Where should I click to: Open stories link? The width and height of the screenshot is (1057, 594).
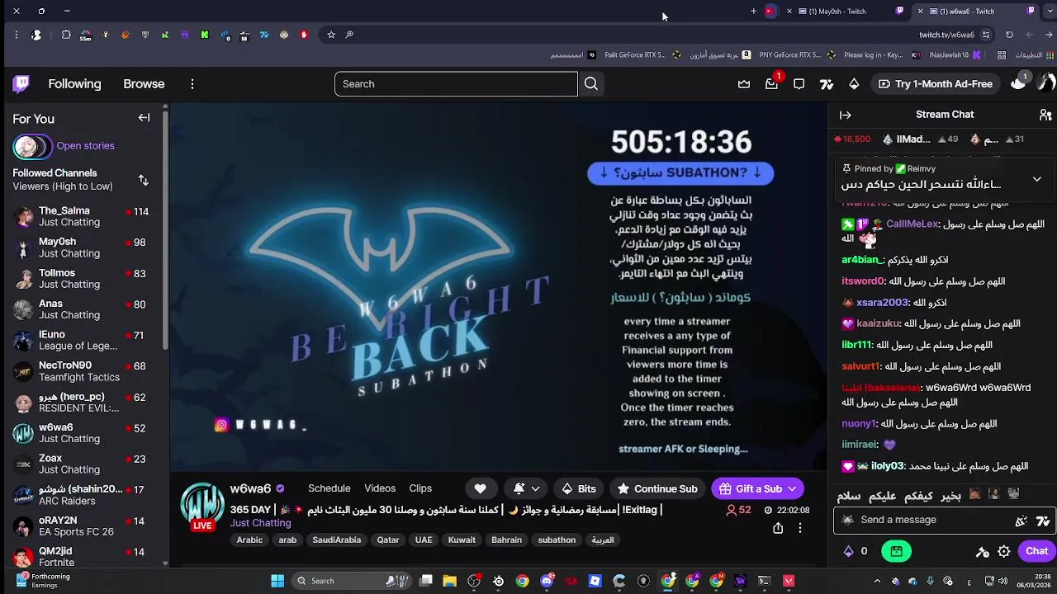(x=85, y=146)
